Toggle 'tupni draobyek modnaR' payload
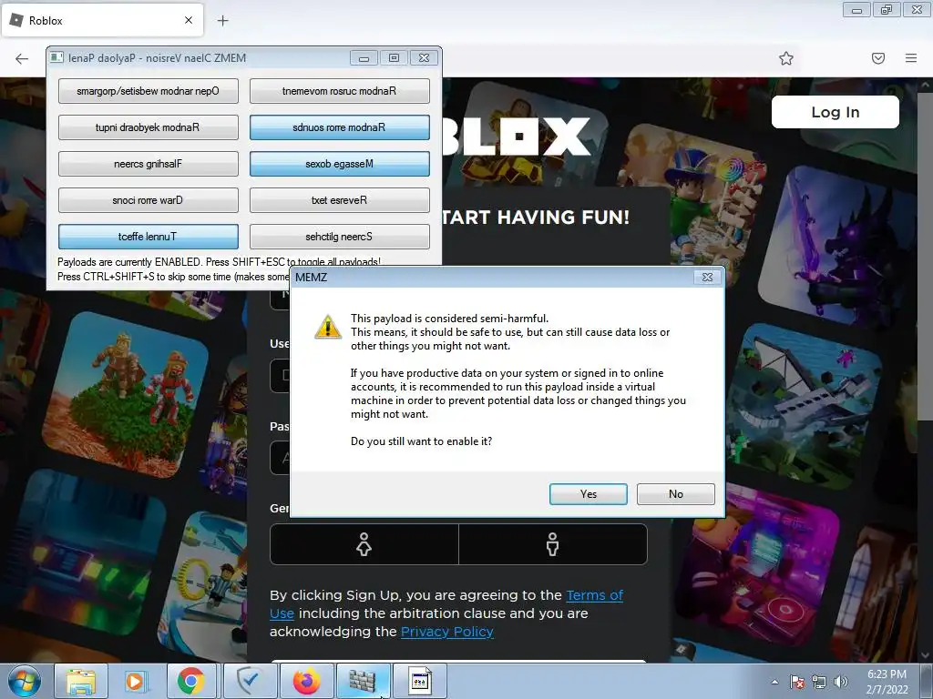The height and width of the screenshot is (699, 933). 149,127
